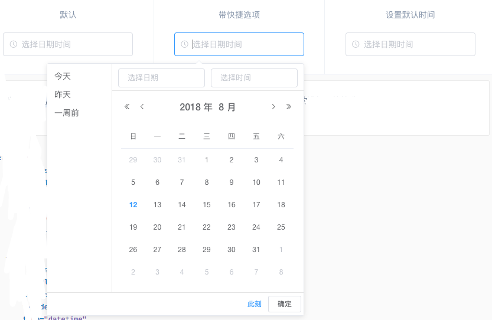The width and height of the screenshot is (492, 320).
Task: Jump to next year with double arrow
Action: pyautogui.click(x=288, y=107)
